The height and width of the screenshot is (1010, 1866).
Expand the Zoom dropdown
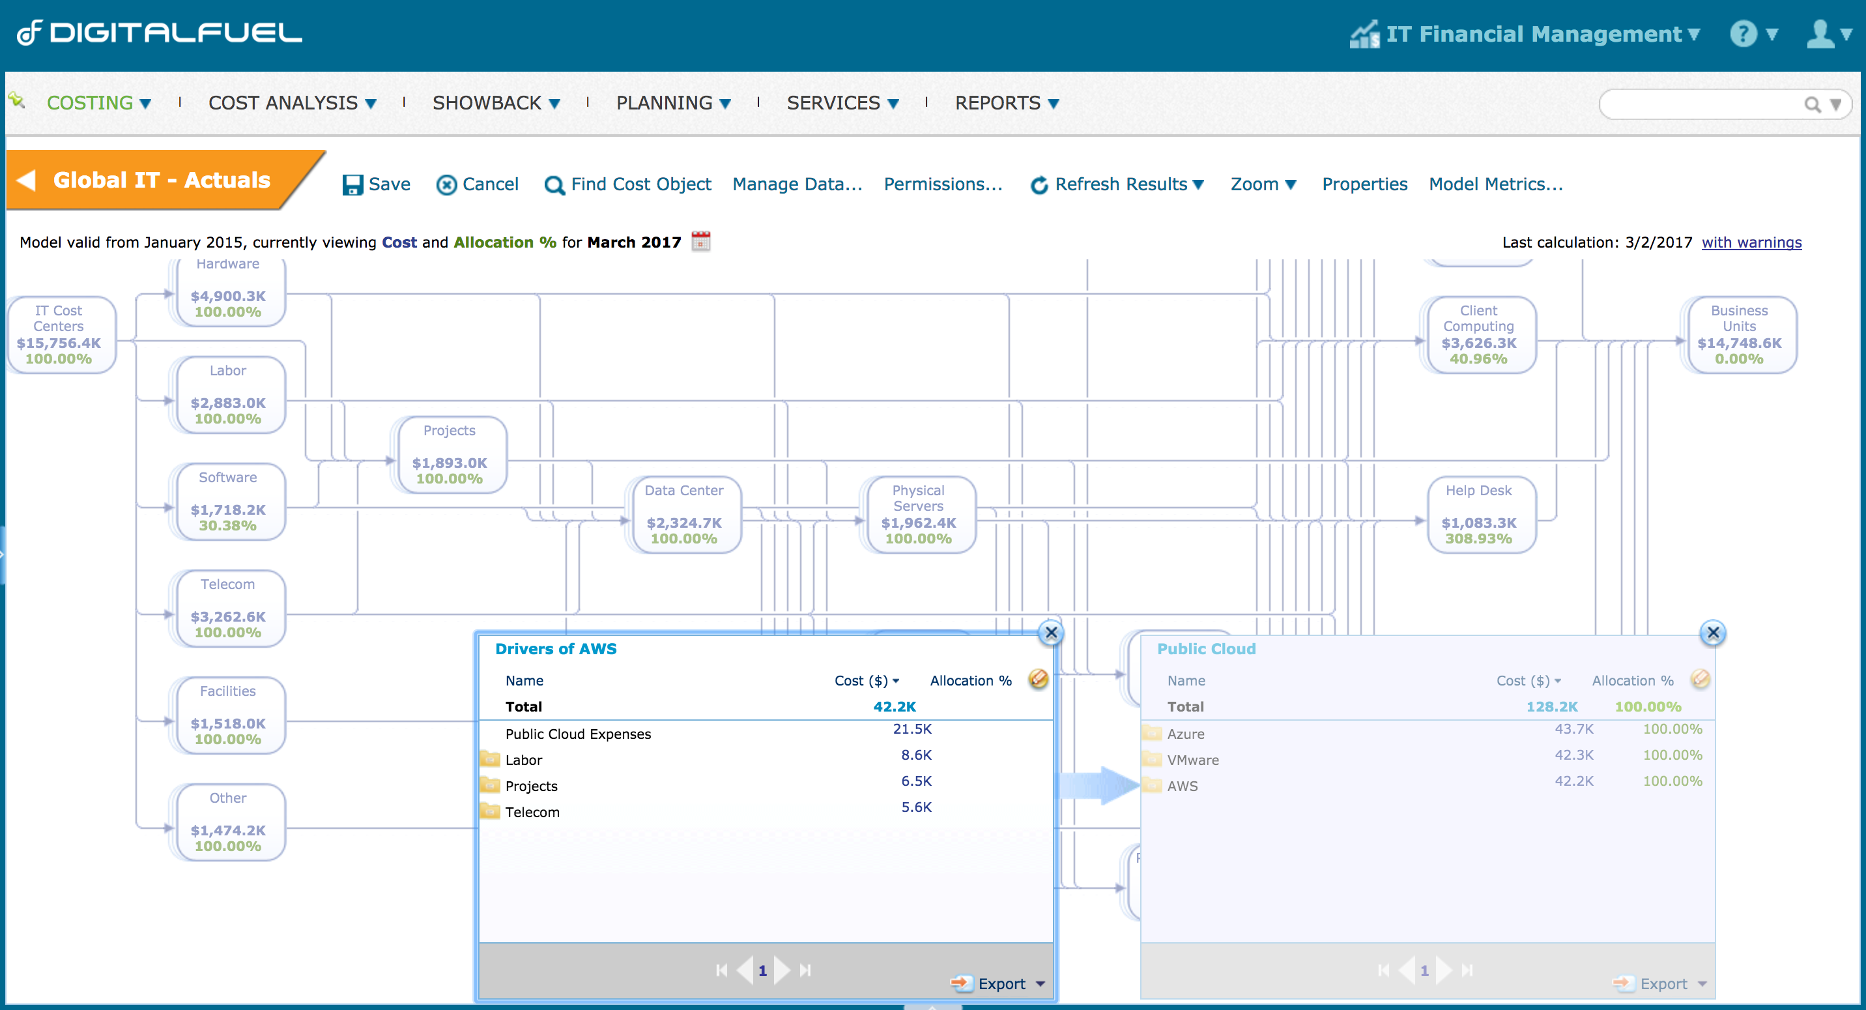pos(1289,185)
